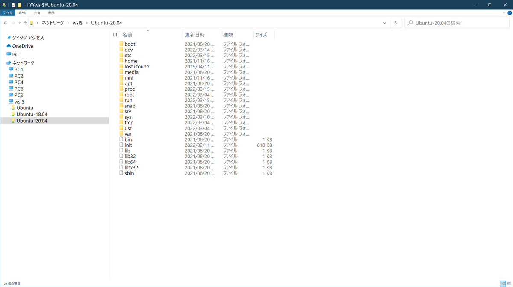The width and height of the screenshot is (513, 287).
Task: Click the snap folder icon
Action: [x=121, y=106]
